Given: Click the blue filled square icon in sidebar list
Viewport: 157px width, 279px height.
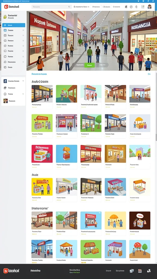Looking at the screenshot, I should pyautogui.click(x=5, y=30).
